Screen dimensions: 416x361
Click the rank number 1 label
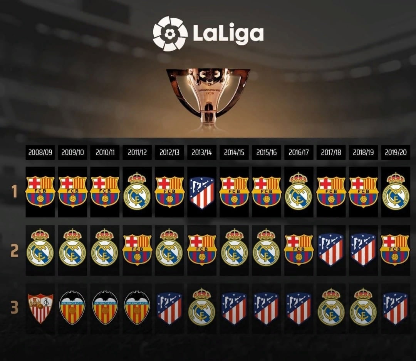(x=15, y=191)
